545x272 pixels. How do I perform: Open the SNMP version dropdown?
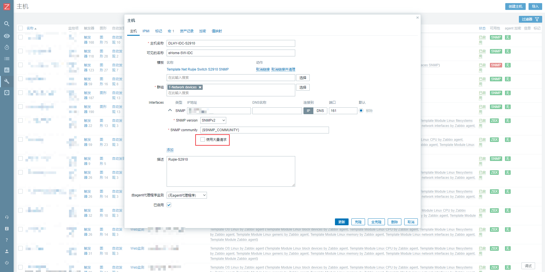(x=213, y=120)
